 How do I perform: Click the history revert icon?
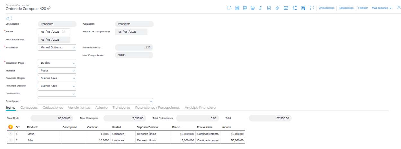(261, 8)
